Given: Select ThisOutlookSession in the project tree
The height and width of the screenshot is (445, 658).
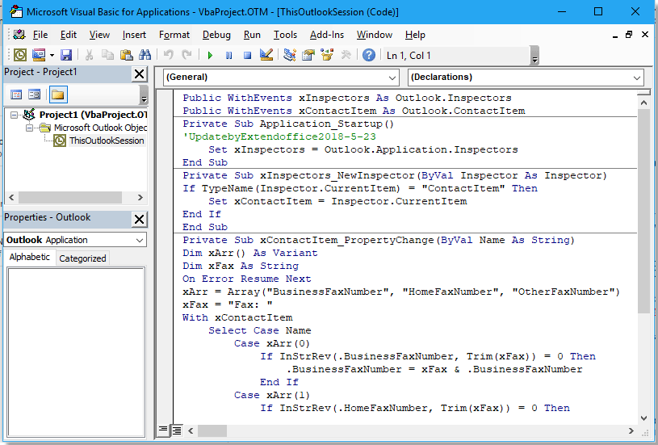Looking at the screenshot, I should coord(107,141).
